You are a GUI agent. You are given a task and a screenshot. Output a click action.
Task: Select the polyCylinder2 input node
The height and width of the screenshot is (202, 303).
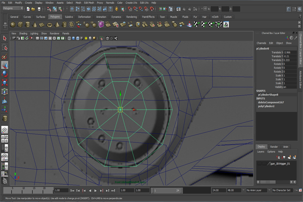[x=266, y=106]
